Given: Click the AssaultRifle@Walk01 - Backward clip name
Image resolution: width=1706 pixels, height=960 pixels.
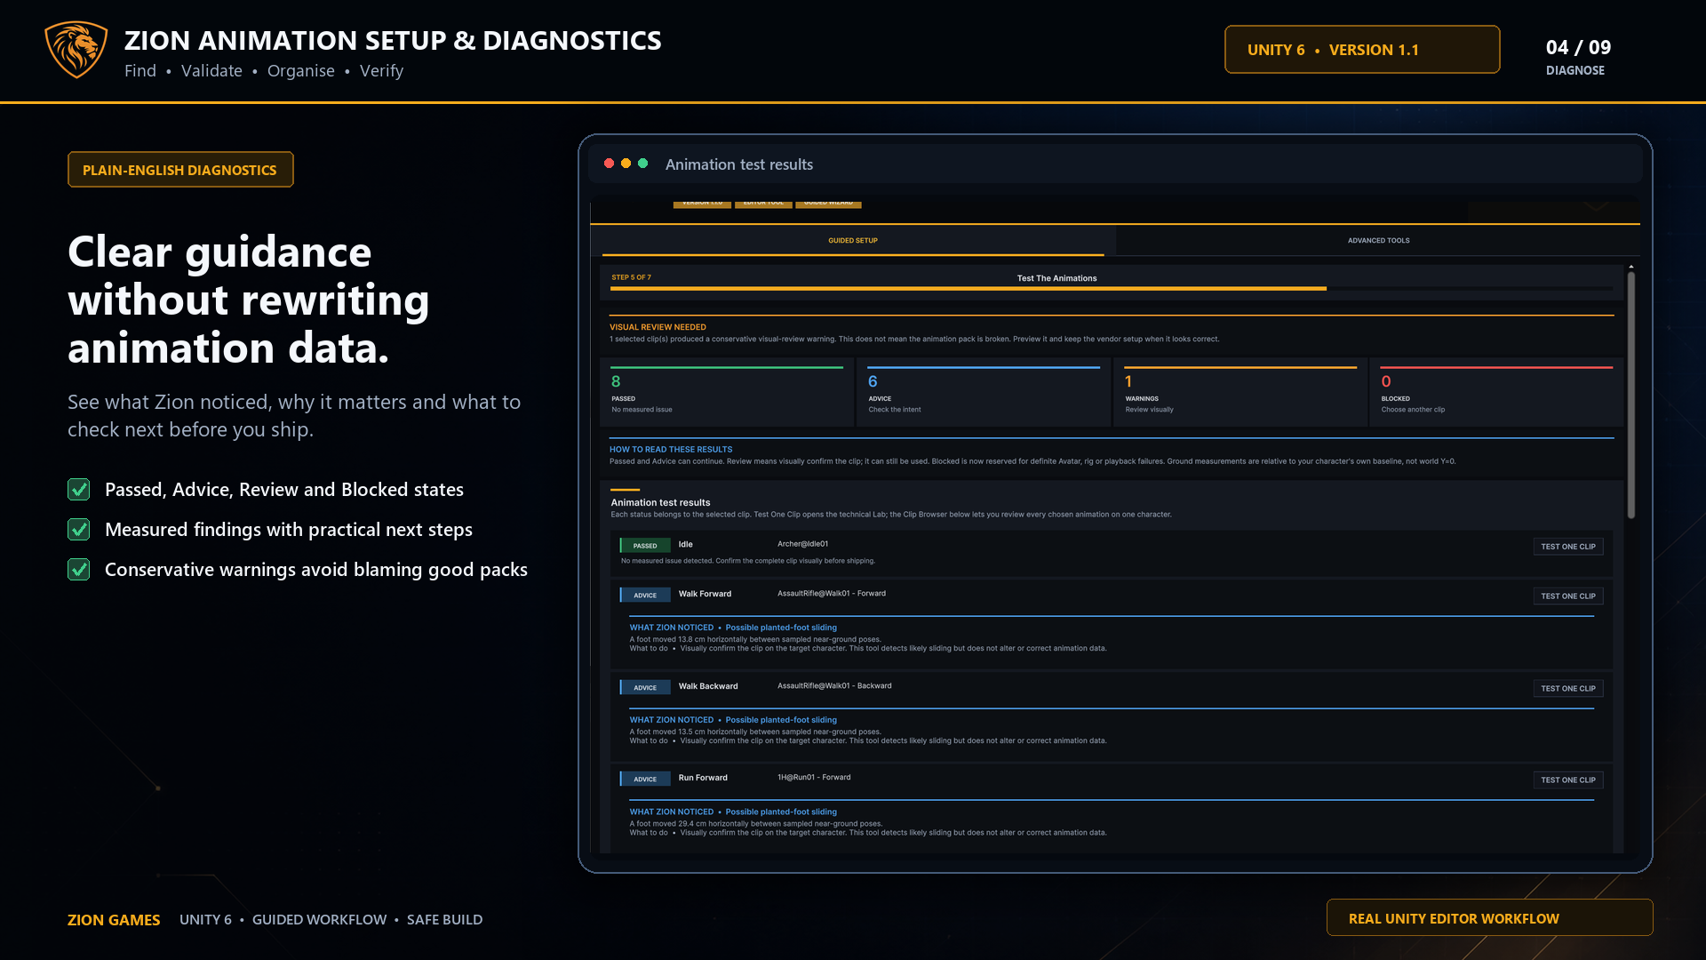Looking at the screenshot, I should click(x=834, y=686).
